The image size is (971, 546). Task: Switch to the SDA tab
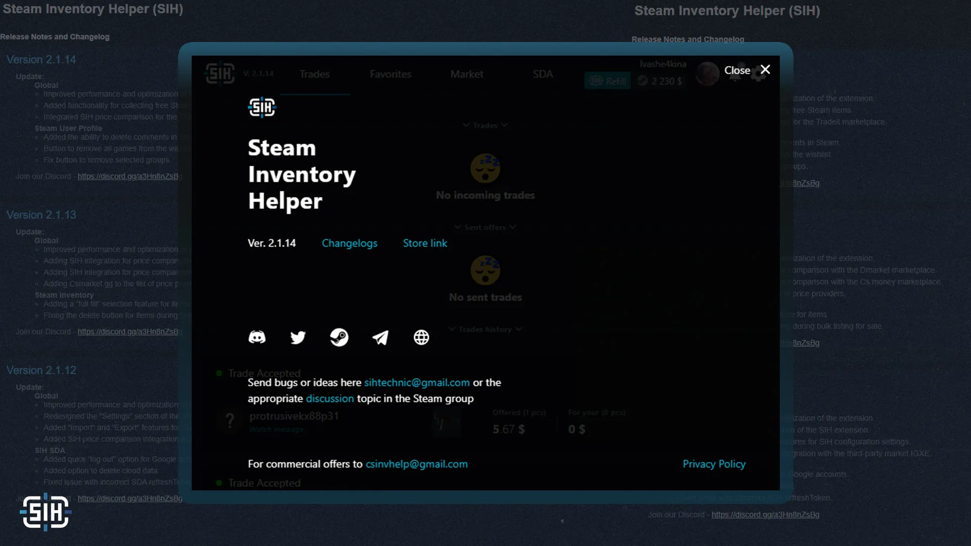click(543, 74)
